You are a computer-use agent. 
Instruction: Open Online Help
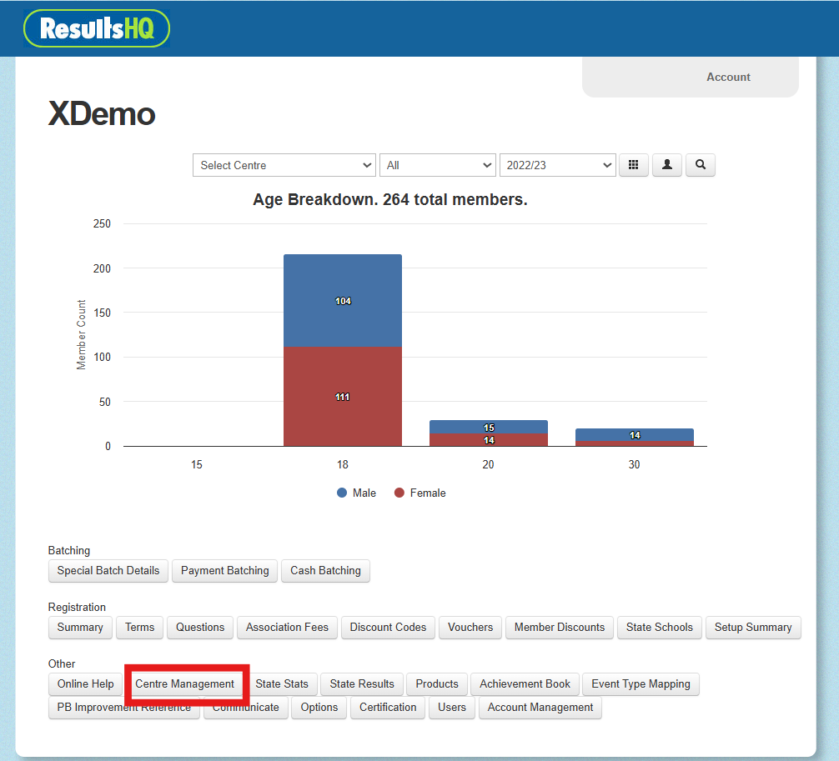pos(86,684)
